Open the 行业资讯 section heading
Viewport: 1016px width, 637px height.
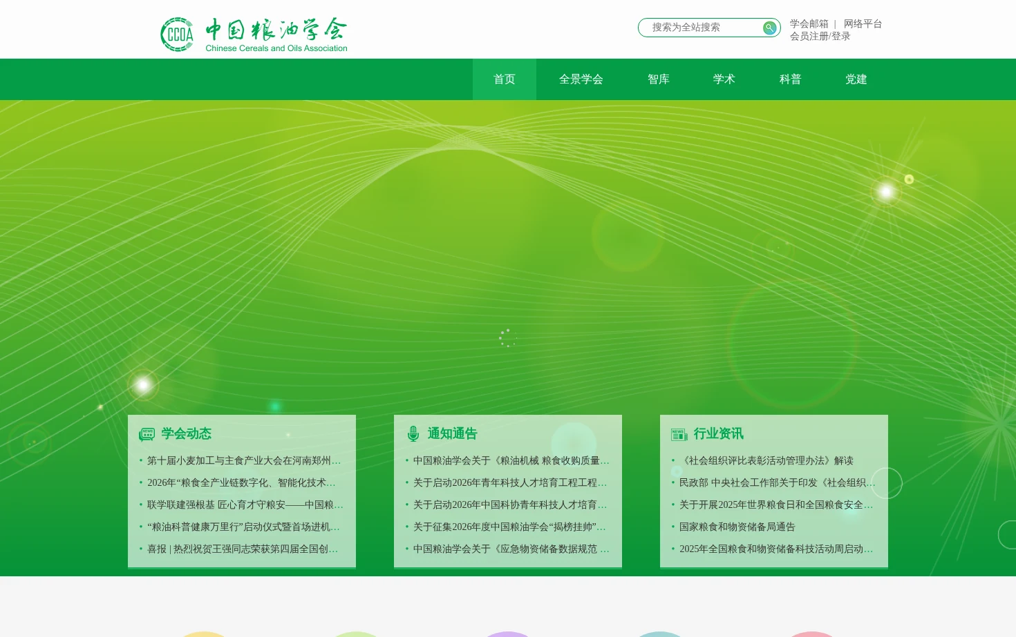(x=719, y=433)
